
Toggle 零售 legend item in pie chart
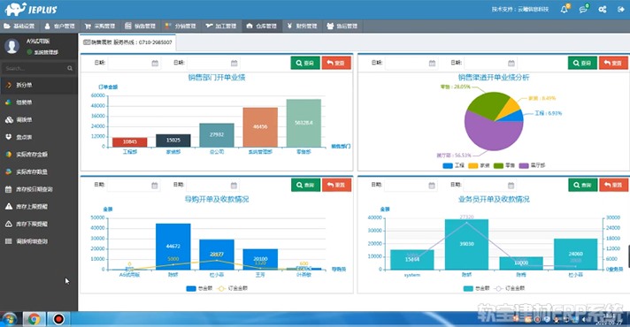click(504, 165)
